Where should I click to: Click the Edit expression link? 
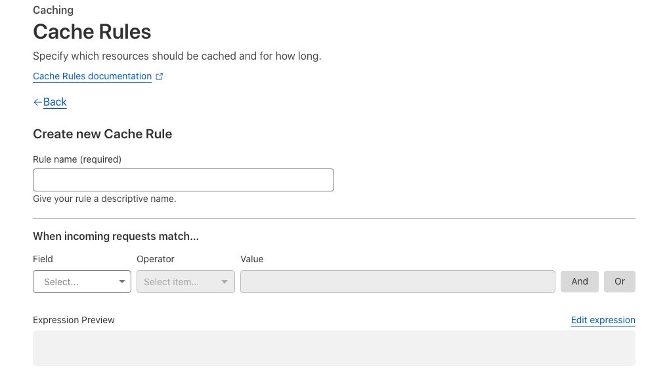(x=603, y=320)
